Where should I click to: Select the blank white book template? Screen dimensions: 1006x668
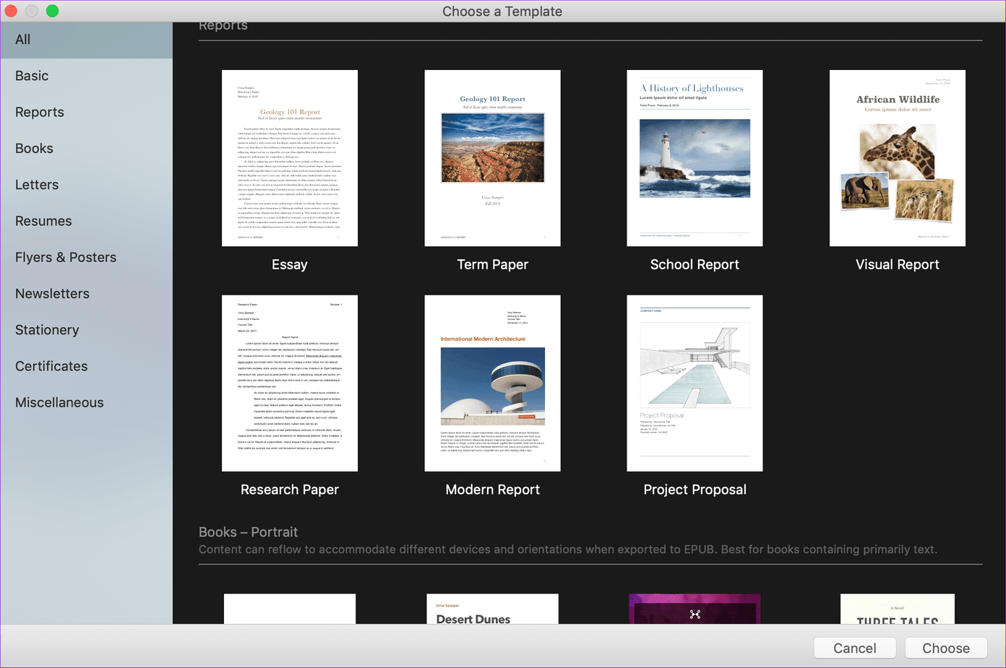290,609
